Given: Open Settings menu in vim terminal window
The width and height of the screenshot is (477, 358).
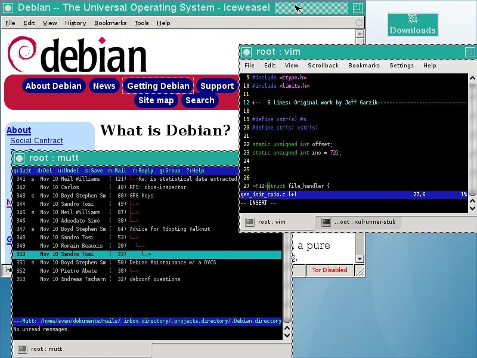Looking at the screenshot, I should 401,66.
